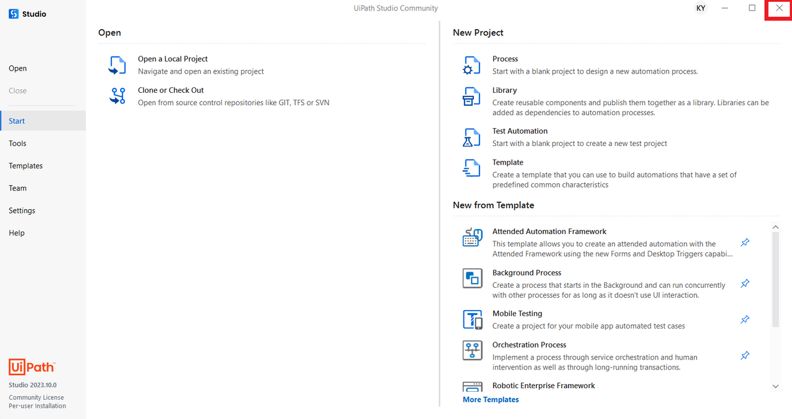Open the KY user account avatar
792x419 pixels.
tap(700, 8)
